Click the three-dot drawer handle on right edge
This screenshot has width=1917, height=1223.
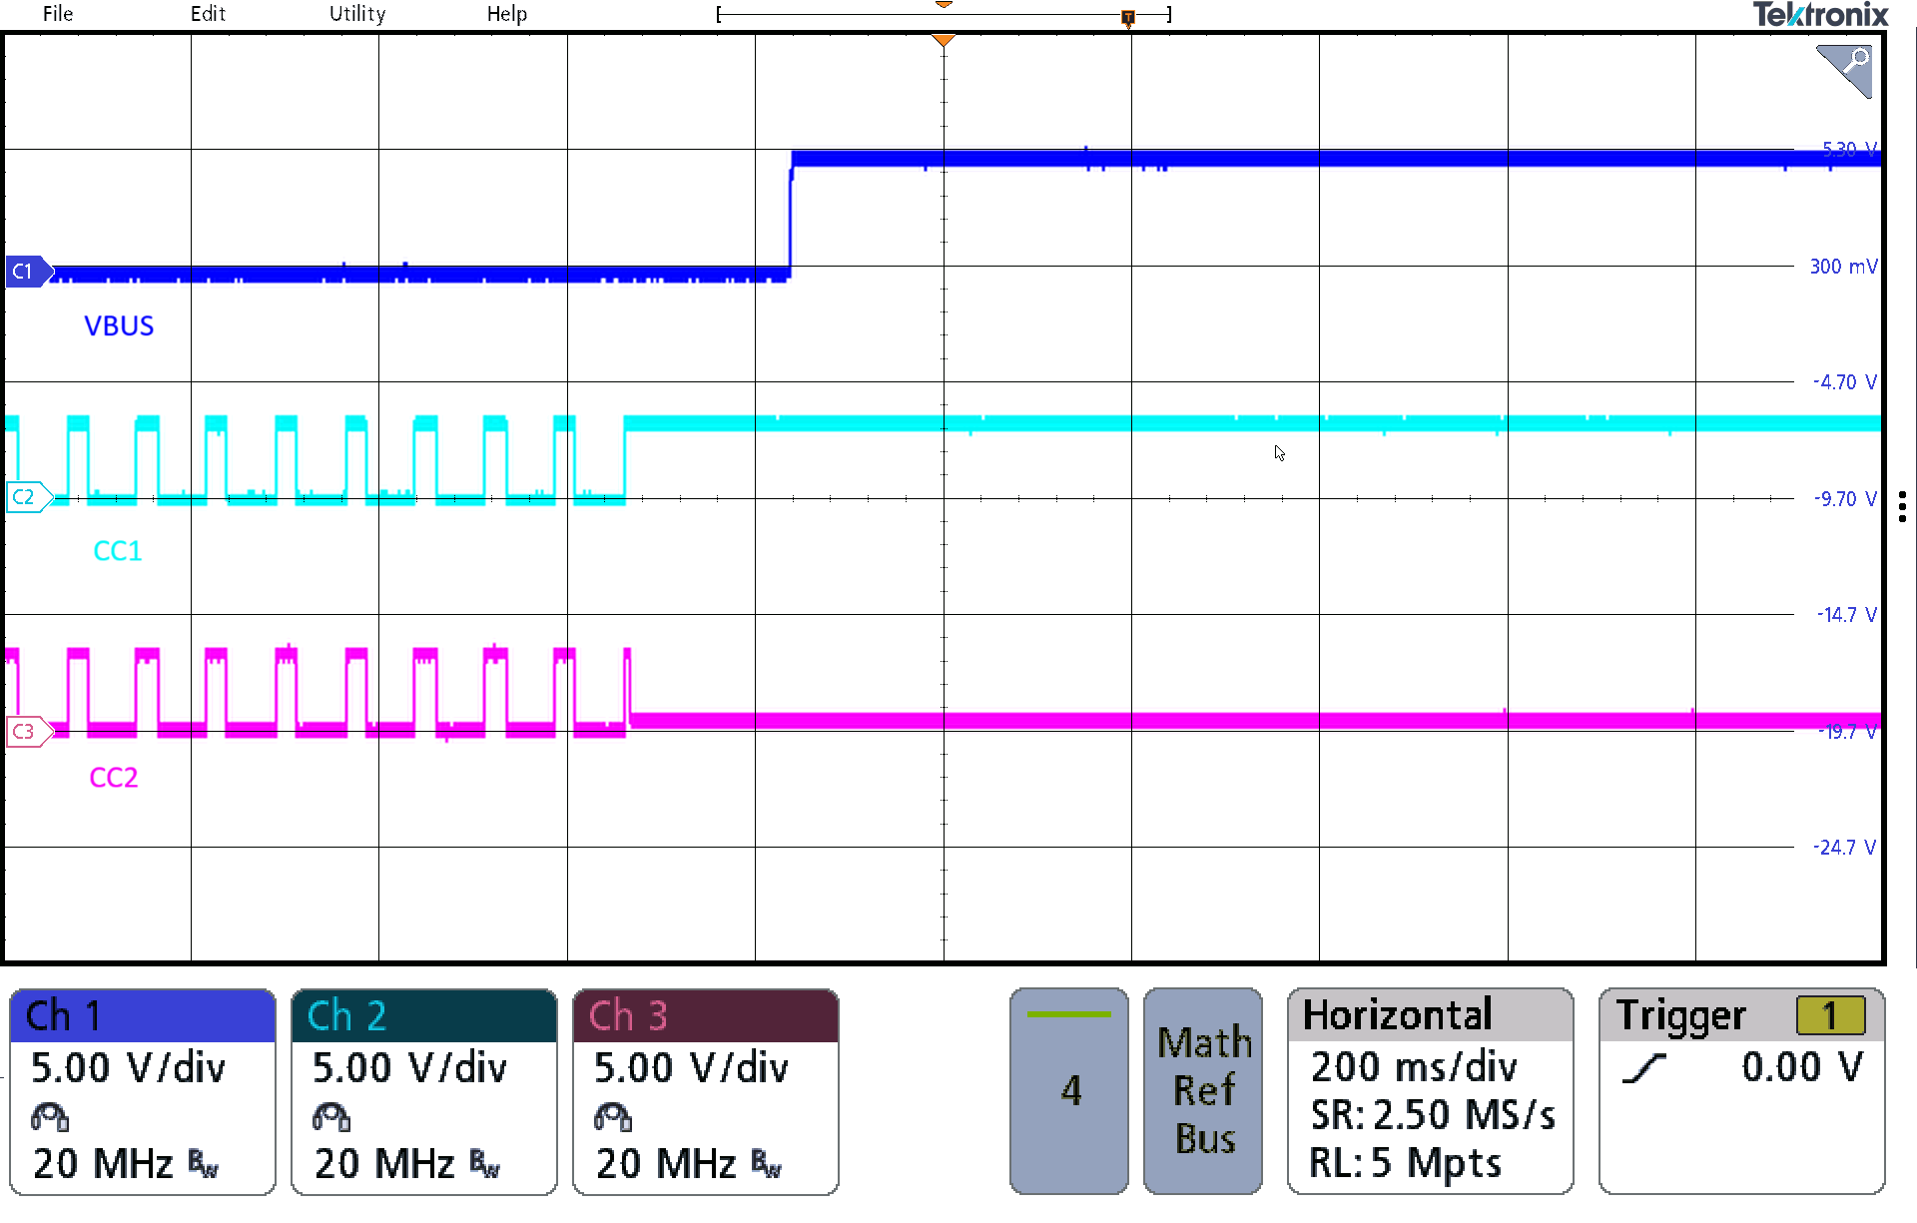click(x=1902, y=506)
